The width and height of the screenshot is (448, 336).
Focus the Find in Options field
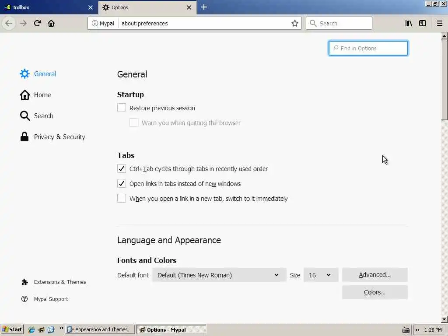[x=368, y=48]
